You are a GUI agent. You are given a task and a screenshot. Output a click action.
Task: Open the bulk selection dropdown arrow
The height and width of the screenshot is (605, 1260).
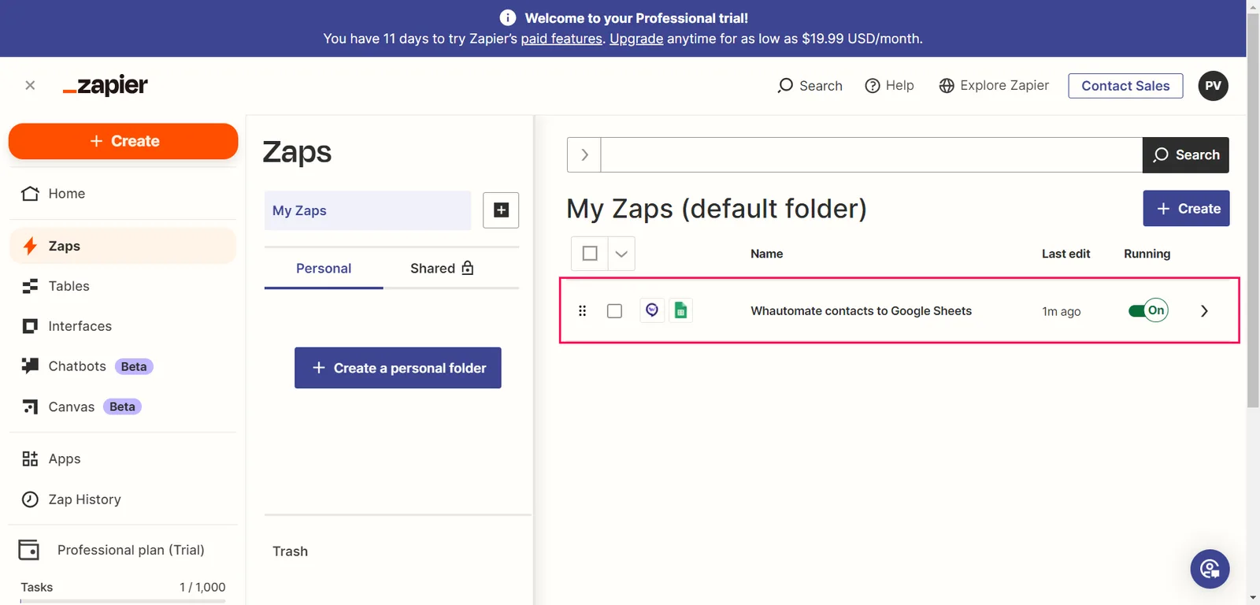point(621,254)
